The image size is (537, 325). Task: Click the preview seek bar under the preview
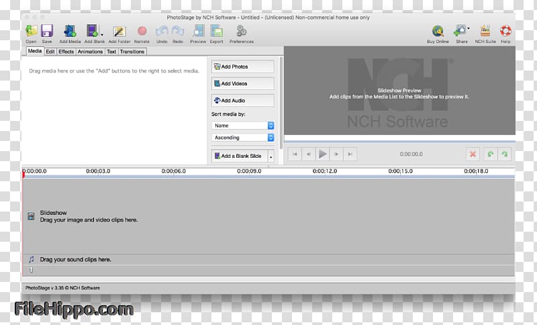coord(399,142)
